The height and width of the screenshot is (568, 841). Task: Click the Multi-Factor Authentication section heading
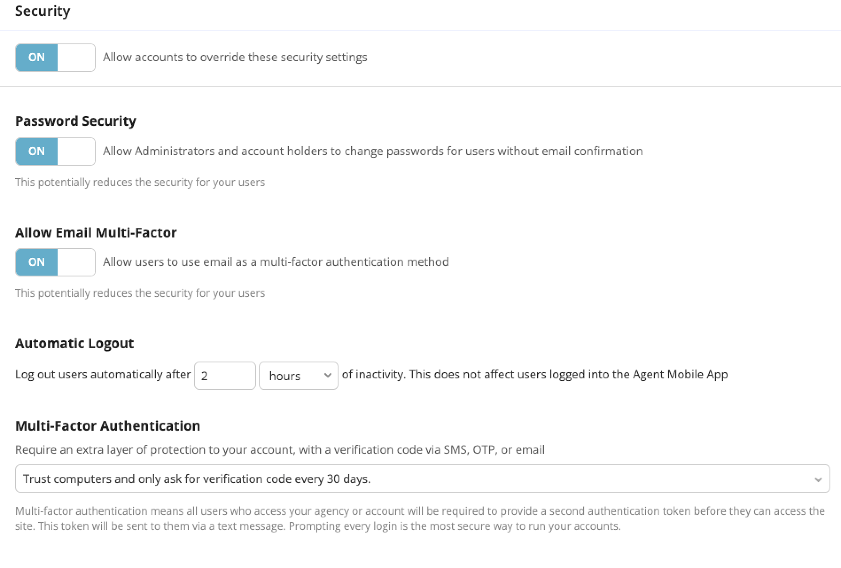108,426
